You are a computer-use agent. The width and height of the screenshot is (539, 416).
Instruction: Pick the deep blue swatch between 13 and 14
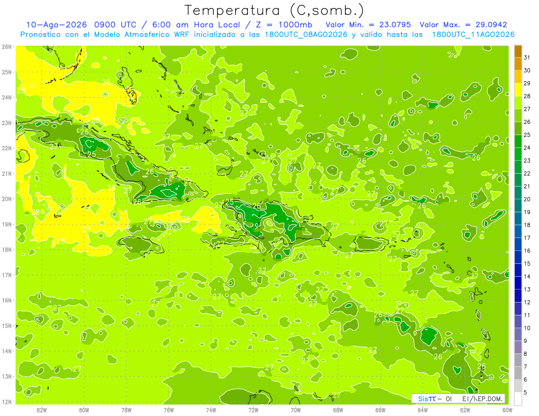point(518,283)
